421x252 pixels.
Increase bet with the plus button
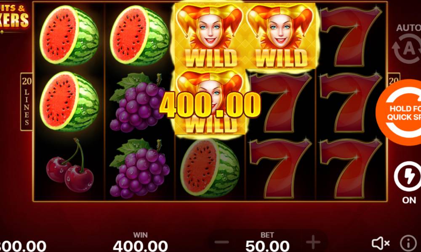tap(313, 242)
